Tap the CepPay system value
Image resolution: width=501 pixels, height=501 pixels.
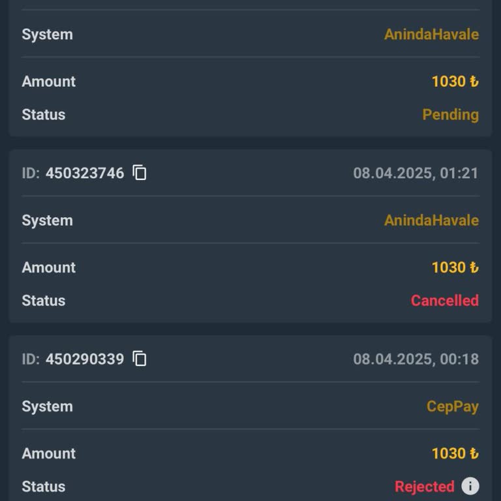[452, 406]
